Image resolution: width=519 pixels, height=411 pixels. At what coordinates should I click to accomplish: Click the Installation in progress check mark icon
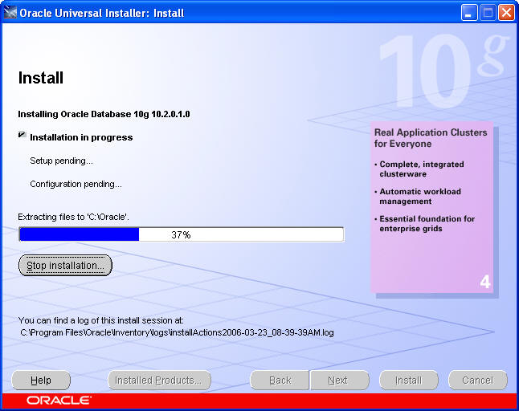pyautogui.click(x=22, y=136)
